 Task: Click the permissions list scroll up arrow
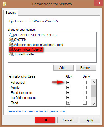tap(94, 82)
